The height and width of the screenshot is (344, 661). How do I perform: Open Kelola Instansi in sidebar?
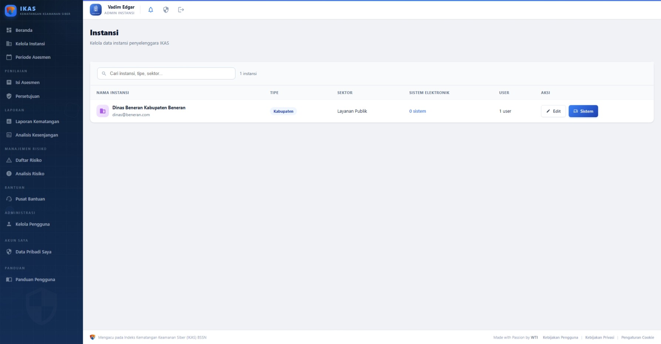click(x=30, y=44)
